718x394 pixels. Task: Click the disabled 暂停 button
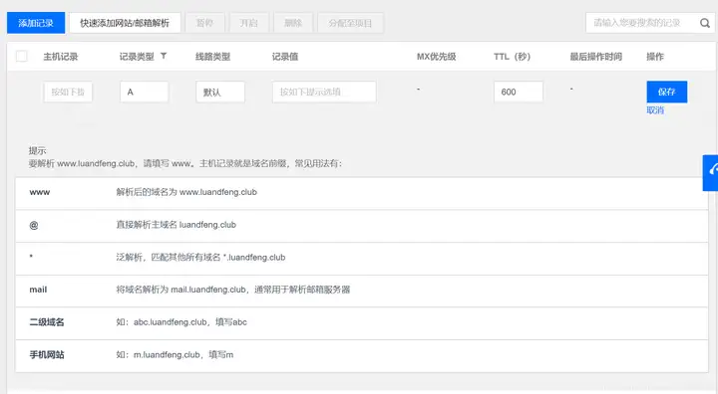pyautogui.click(x=204, y=23)
